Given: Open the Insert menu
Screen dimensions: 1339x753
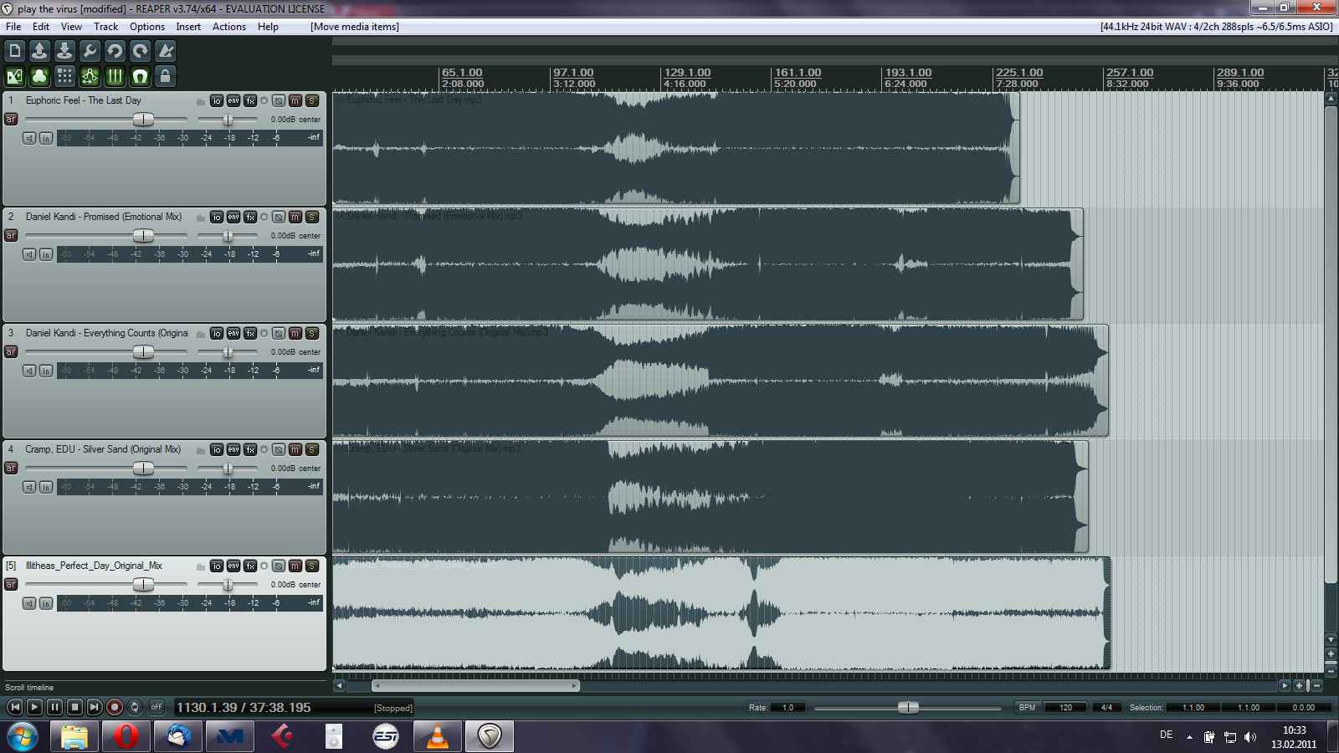Looking at the screenshot, I should click(188, 27).
